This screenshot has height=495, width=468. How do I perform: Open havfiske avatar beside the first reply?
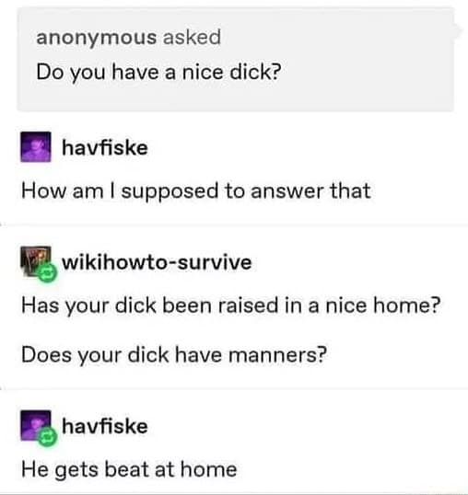(x=36, y=147)
